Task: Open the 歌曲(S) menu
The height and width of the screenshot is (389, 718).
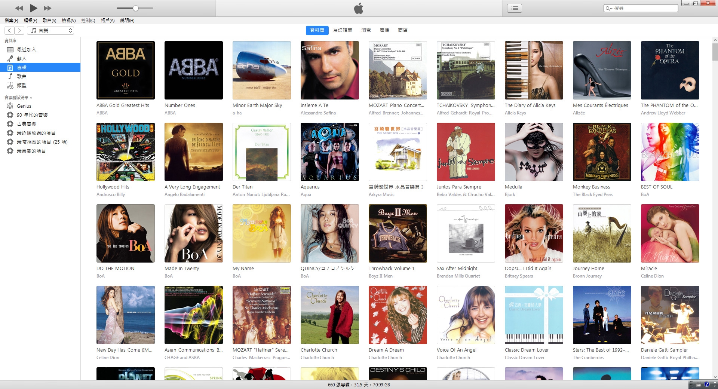Action: (x=49, y=21)
